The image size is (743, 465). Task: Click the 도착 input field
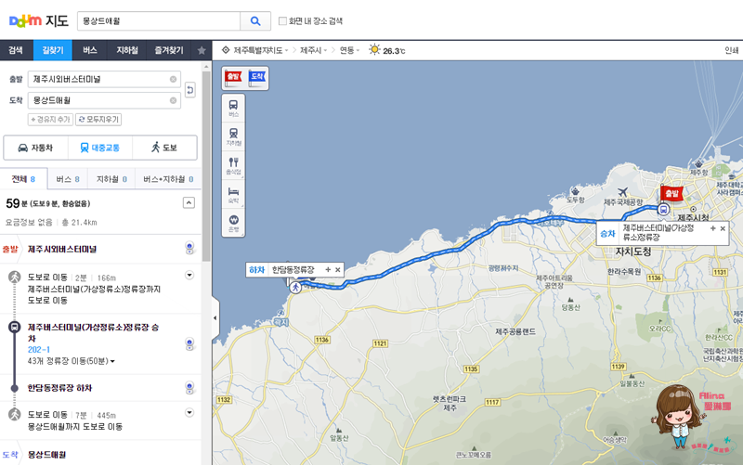pos(104,100)
